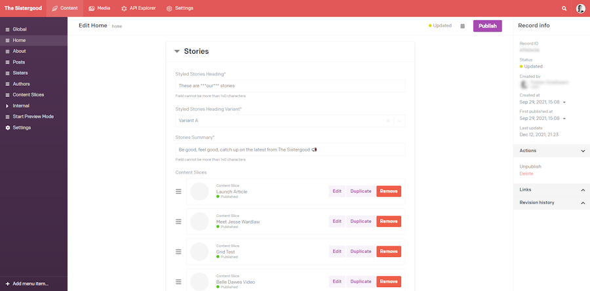The image size is (590, 291).
Task: Open Sisters in the sidebar
Action: click(x=34, y=73)
